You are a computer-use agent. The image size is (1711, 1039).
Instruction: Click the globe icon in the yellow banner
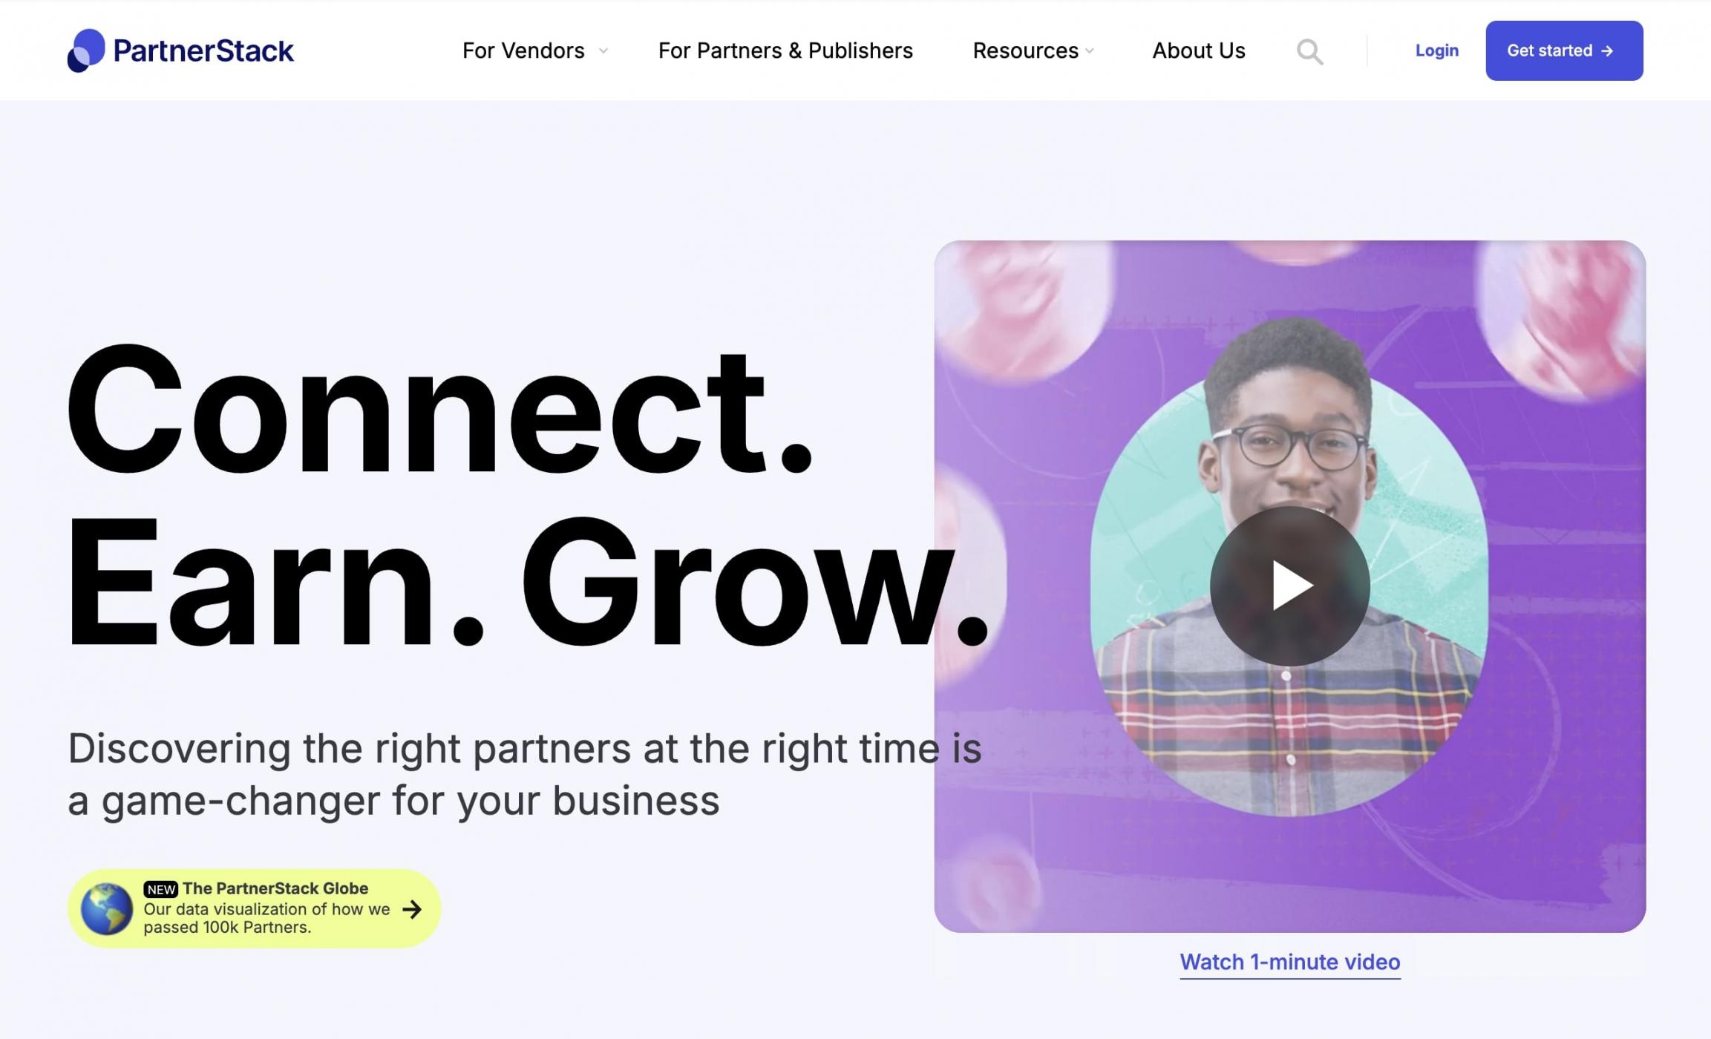pos(107,908)
